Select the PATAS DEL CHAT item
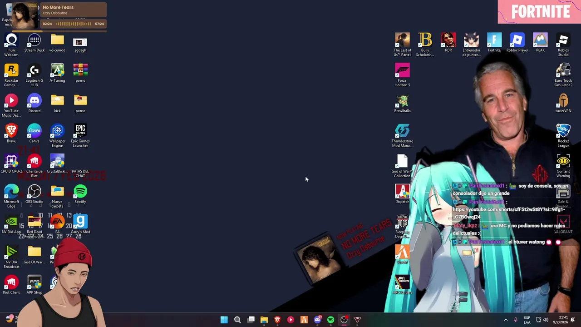Image resolution: width=581 pixels, height=327 pixels. coord(80,173)
